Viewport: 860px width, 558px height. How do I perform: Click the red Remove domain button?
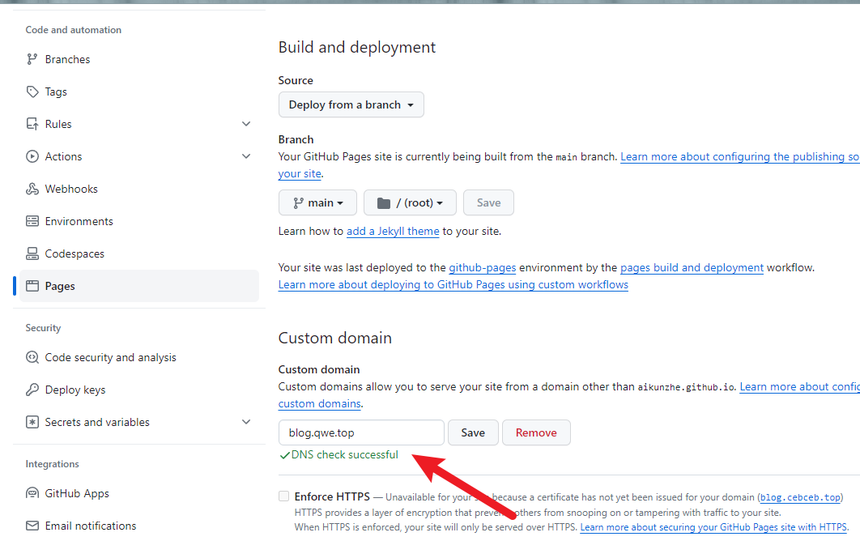[536, 432]
